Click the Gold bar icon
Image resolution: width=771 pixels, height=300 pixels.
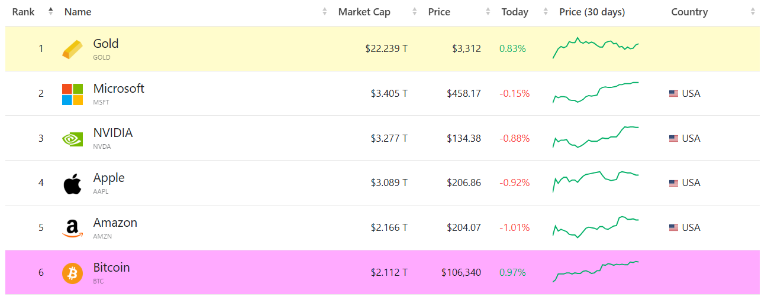point(72,49)
